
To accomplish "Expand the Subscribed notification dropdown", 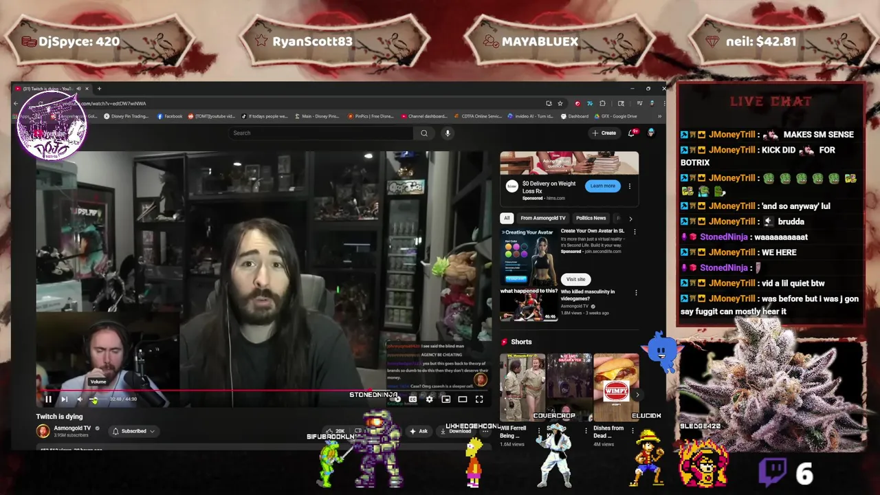I will coord(133,431).
